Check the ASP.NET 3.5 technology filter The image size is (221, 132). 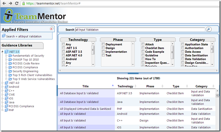[x=64, y=52]
